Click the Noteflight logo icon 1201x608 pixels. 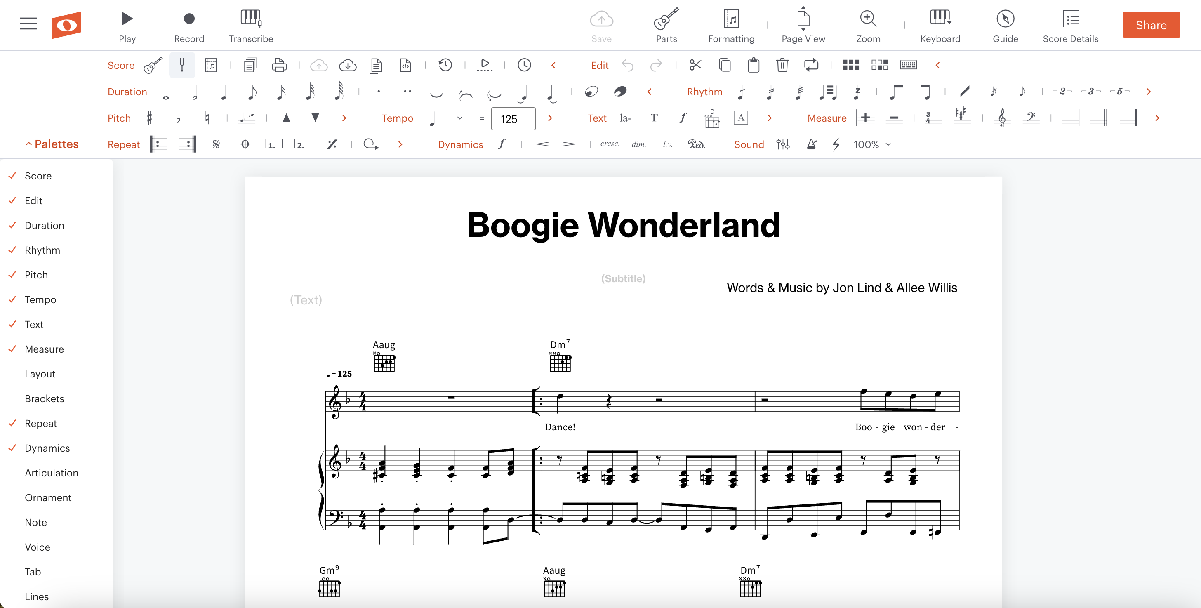[x=67, y=25]
